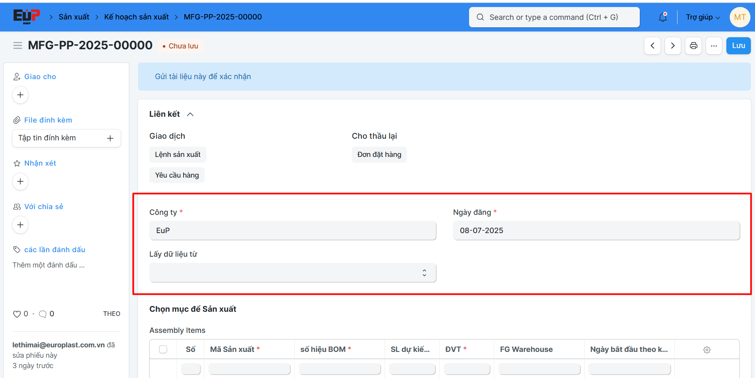755x378 pixels.
Task: Click the EuP logo home icon
Action: pos(27,17)
